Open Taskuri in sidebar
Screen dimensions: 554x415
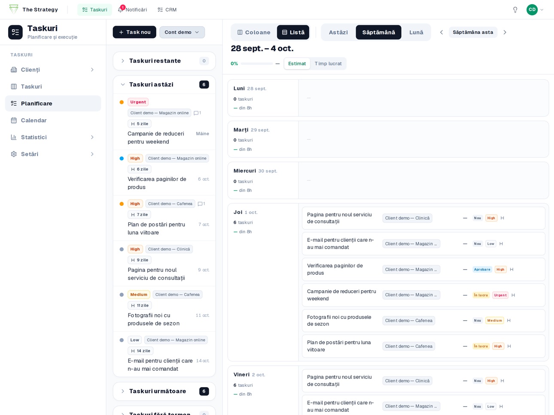(53, 87)
